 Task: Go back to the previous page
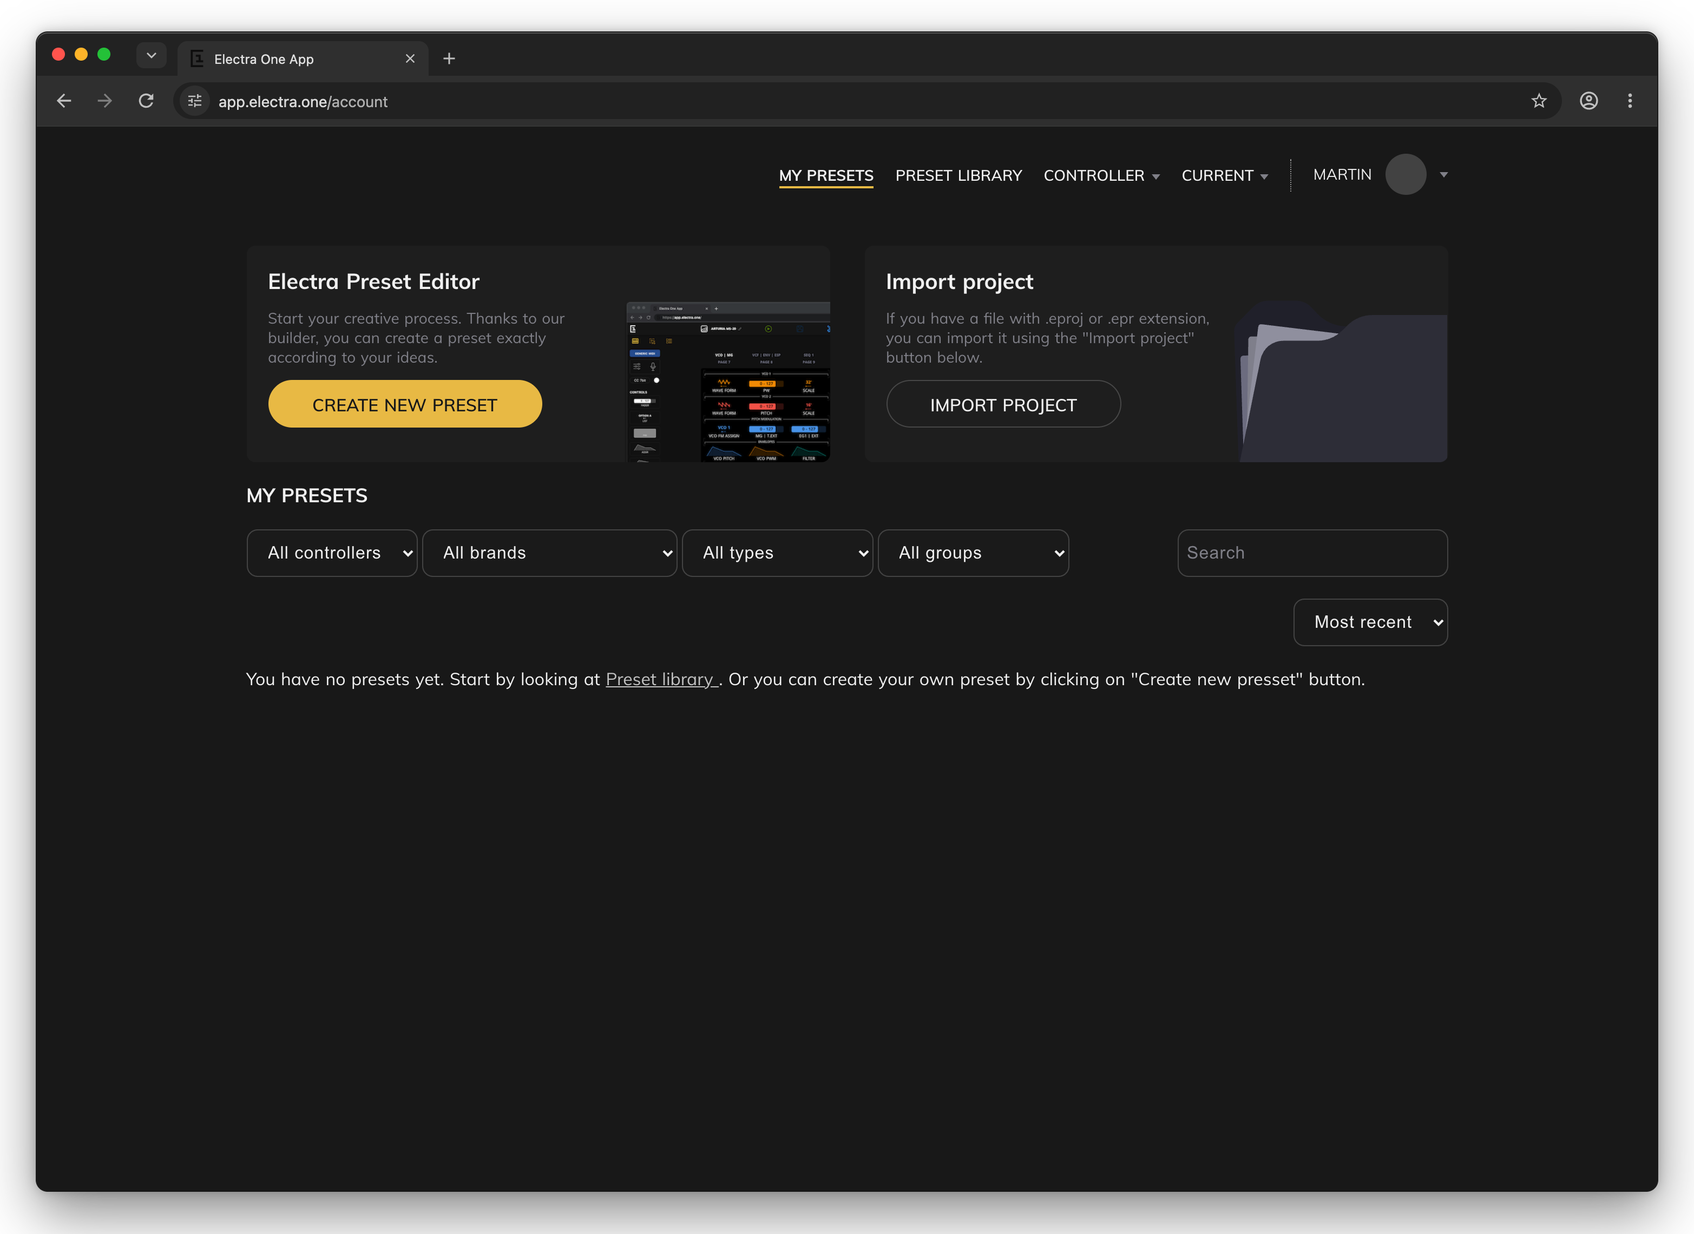tap(64, 101)
